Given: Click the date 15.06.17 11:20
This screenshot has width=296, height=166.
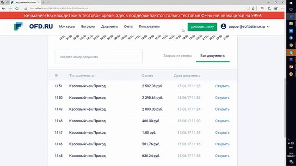Looking at the screenshot, I should pos(189,121).
